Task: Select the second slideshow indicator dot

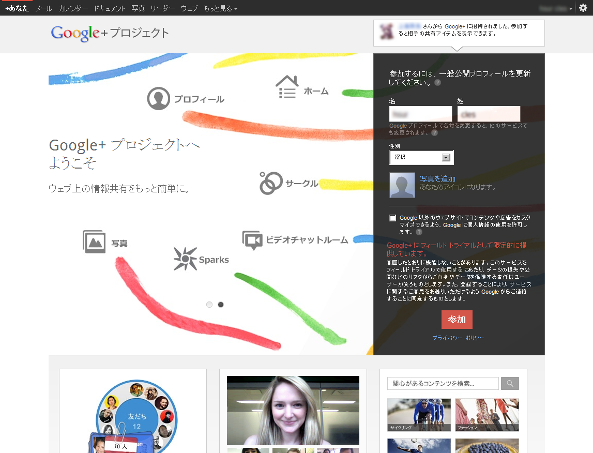Action: (x=221, y=305)
